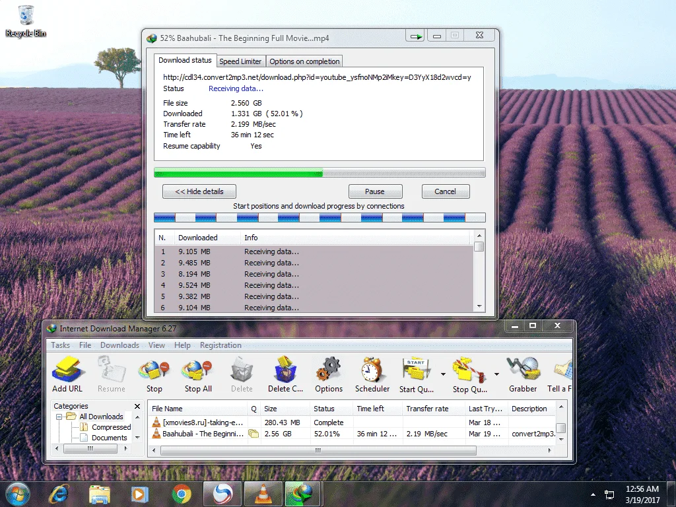This screenshot has height=507, width=676.
Task: Sort by the Status column header
Action: 331,409
